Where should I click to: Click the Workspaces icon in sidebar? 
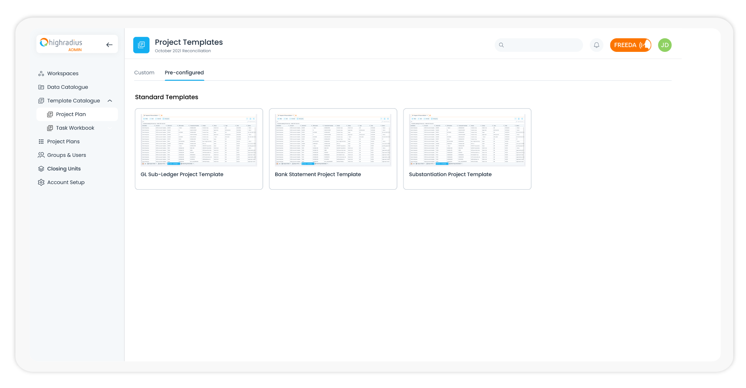coord(41,74)
